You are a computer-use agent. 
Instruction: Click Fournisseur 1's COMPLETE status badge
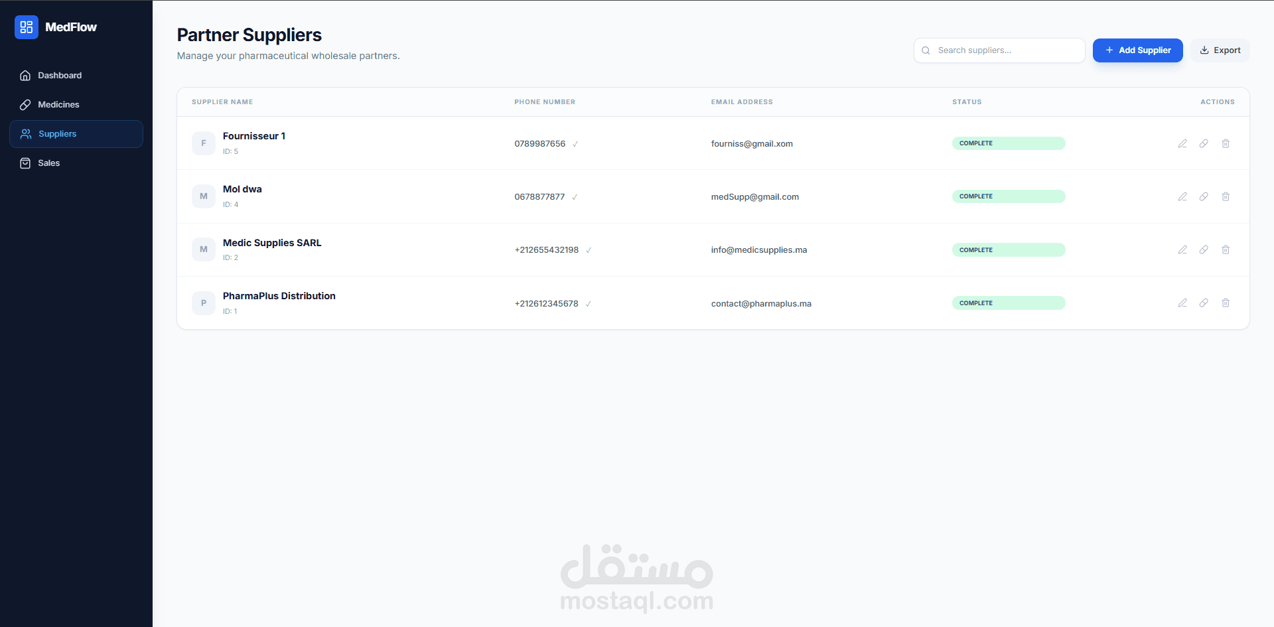pos(1009,143)
